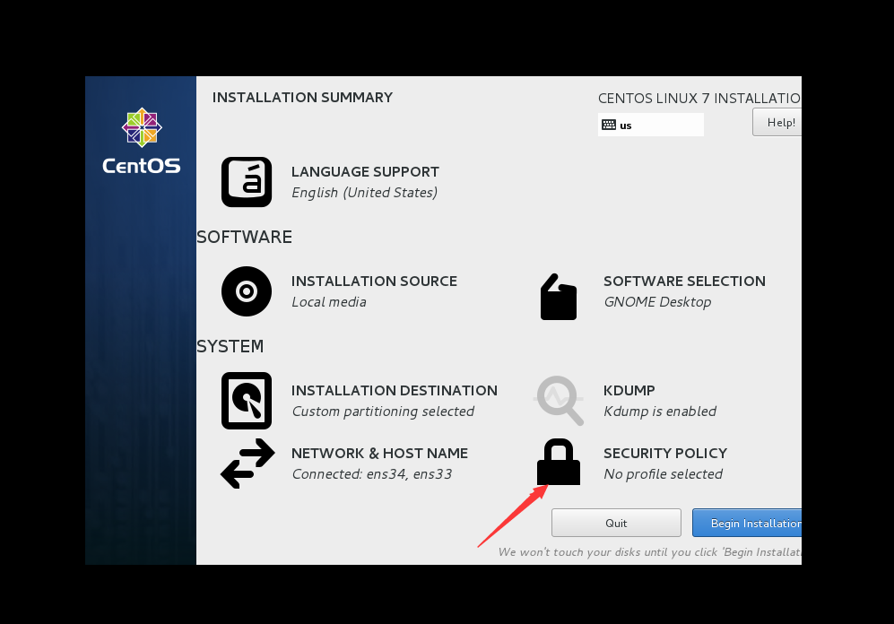Click the Installation Destination hard disk icon
This screenshot has width=894, height=624.
click(247, 401)
